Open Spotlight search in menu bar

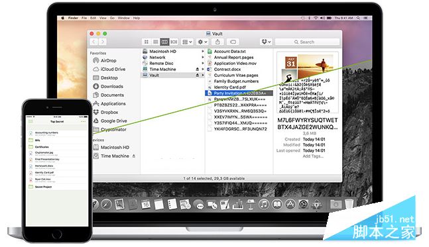[x=358, y=18]
